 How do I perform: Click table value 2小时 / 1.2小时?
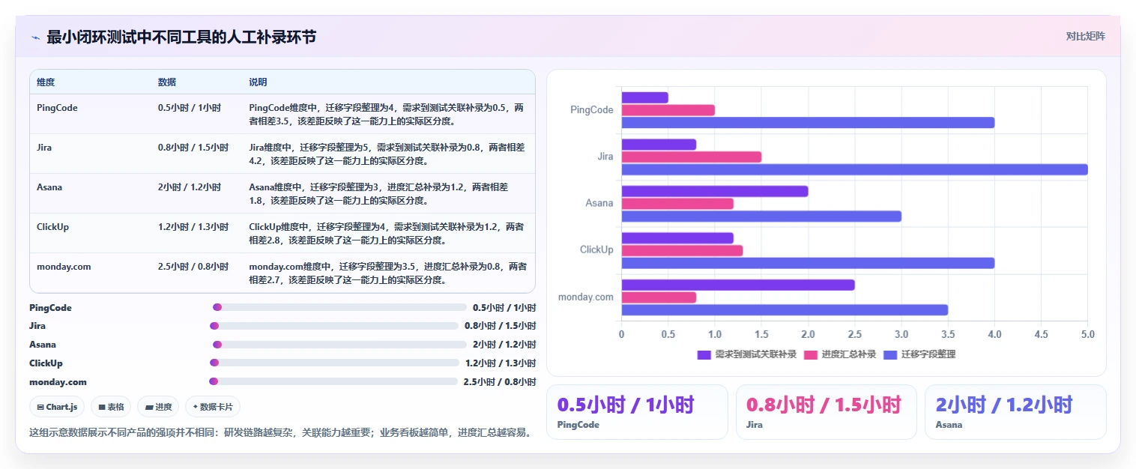click(190, 187)
